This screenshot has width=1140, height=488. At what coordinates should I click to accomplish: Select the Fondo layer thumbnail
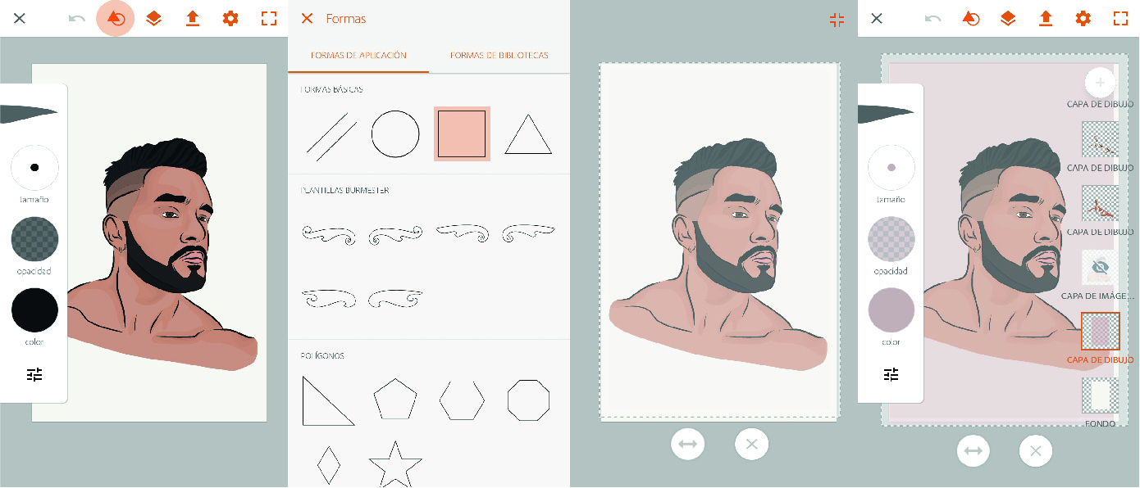click(1100, 396)
